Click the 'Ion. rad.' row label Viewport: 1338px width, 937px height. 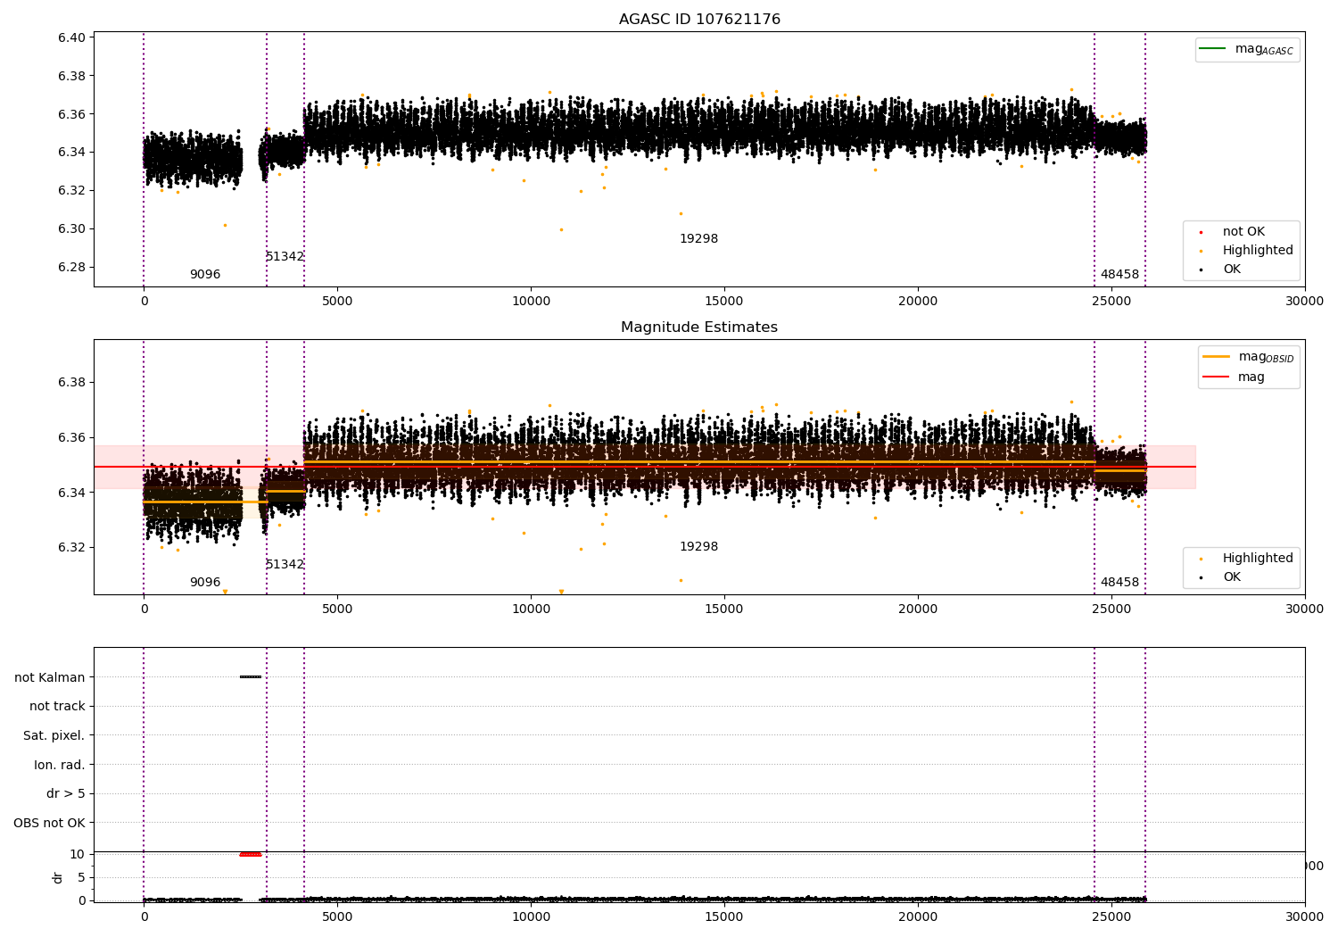pyautogui.click(x=60, y=765)
